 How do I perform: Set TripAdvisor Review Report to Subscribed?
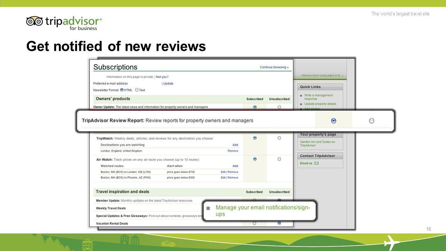(333, 121)
